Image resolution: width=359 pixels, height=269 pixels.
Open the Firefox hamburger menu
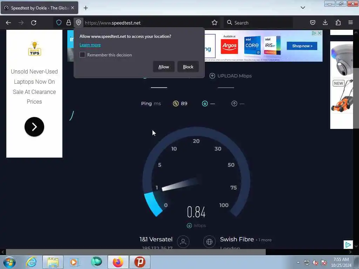pos(351,22)
